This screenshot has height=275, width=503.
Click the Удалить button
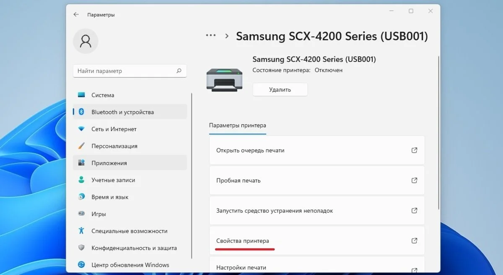280,89
